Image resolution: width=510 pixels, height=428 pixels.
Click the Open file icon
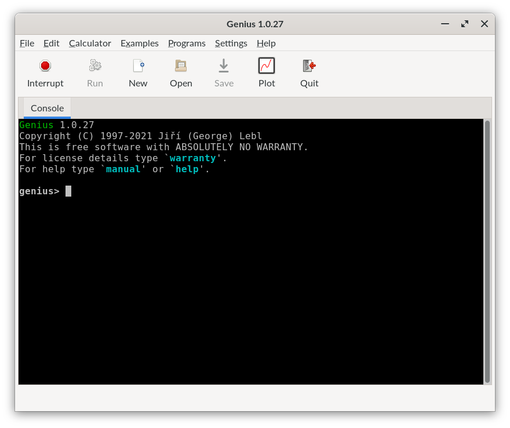pos(181,66)
